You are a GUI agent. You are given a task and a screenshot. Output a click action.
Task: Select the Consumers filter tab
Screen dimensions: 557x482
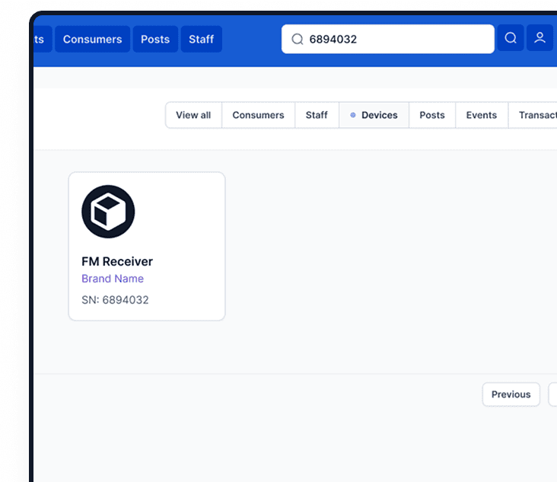258,115
